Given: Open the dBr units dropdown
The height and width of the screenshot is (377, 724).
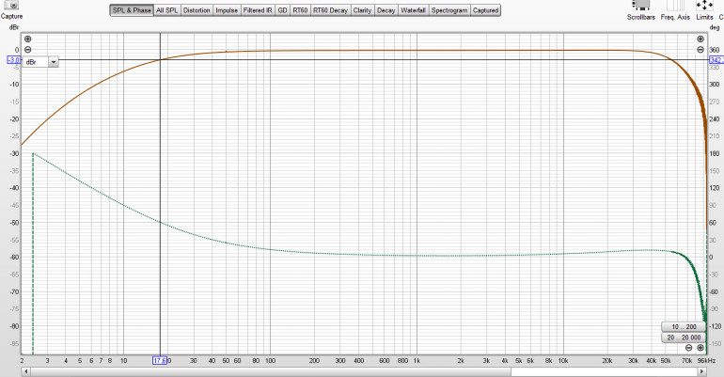Looking at the screenshot, I should click(x=53, y=61).
